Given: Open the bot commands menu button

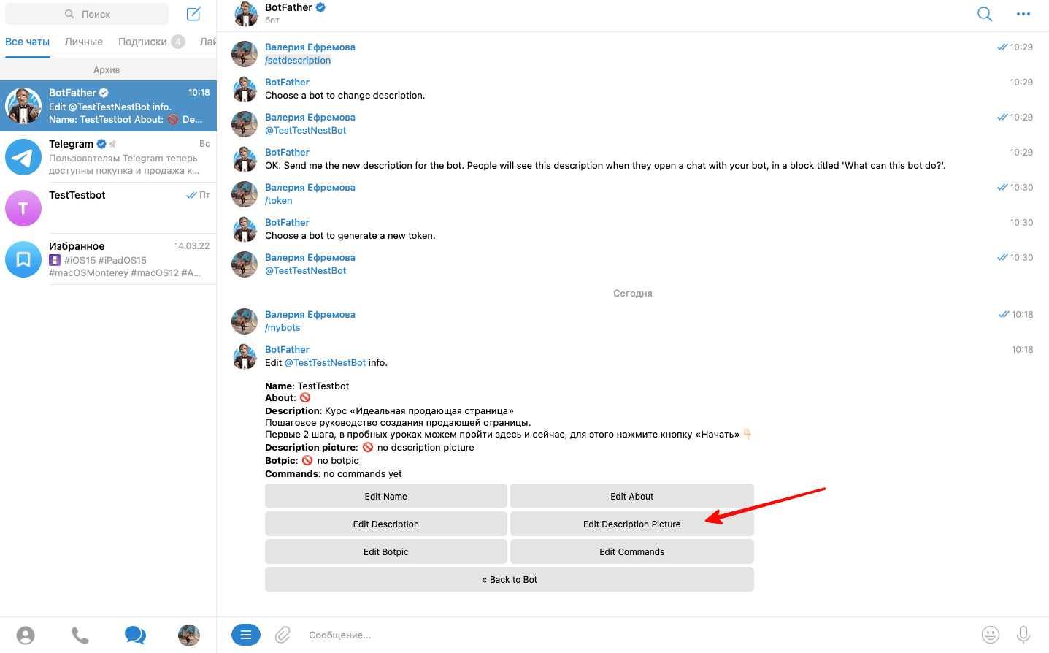Looking at the screenshot, I should 246,635.
